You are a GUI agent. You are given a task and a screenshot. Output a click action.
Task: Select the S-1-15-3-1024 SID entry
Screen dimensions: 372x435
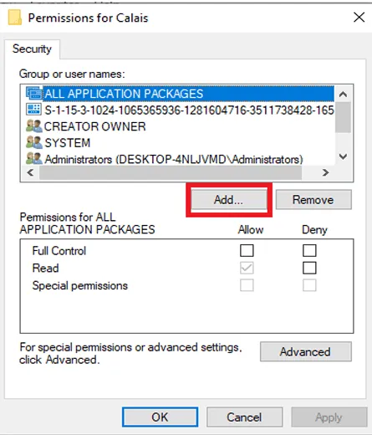(180, 110)
